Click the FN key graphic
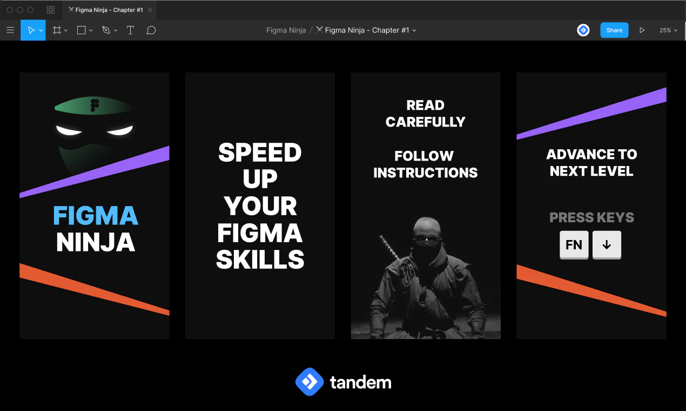Image resolution: width=686 pixels, height=411 pixels. click(x=574, y=245)
